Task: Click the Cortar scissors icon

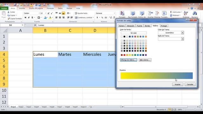Action: (9, 12)
